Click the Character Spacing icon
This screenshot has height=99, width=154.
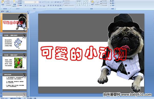point(37,6)
